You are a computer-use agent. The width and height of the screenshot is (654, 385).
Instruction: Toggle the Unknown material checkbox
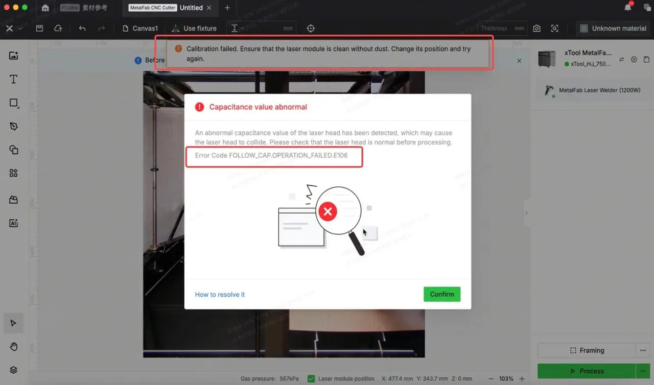click(584, 29)
